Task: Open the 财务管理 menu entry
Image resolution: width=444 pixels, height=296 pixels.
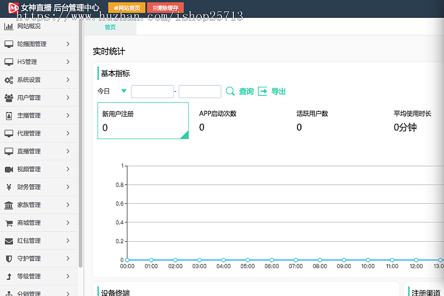Action: click(x=38, y=187)
